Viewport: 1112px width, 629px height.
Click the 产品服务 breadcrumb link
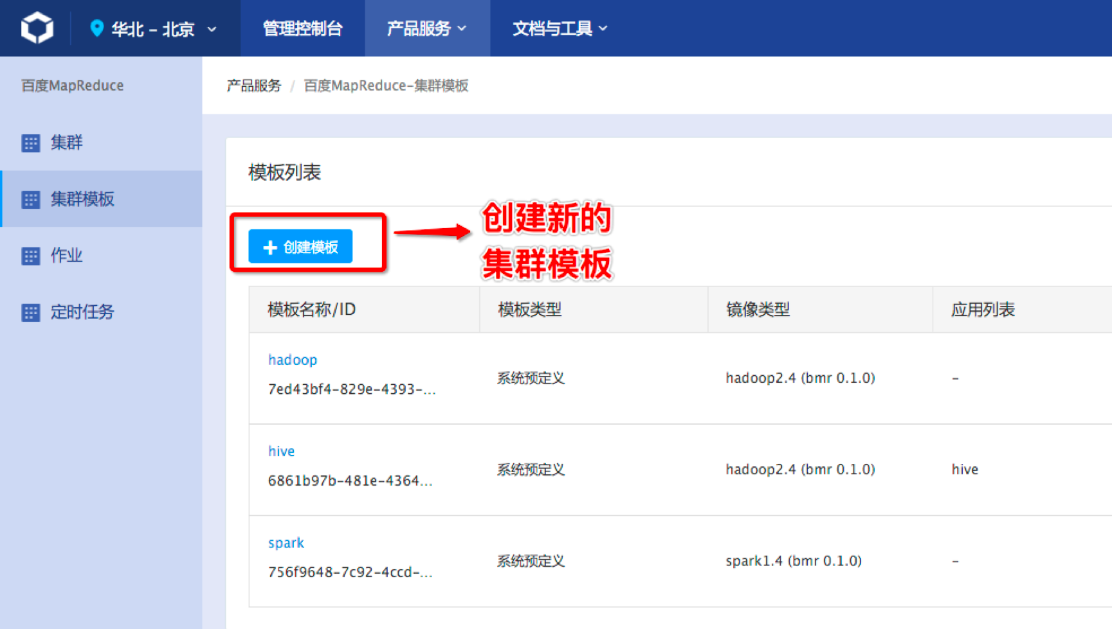[x=254, y=85]
